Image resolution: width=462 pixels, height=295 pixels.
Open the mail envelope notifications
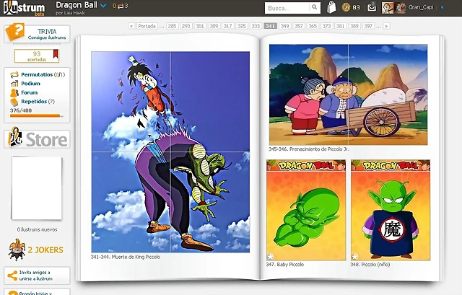(372, 7)
